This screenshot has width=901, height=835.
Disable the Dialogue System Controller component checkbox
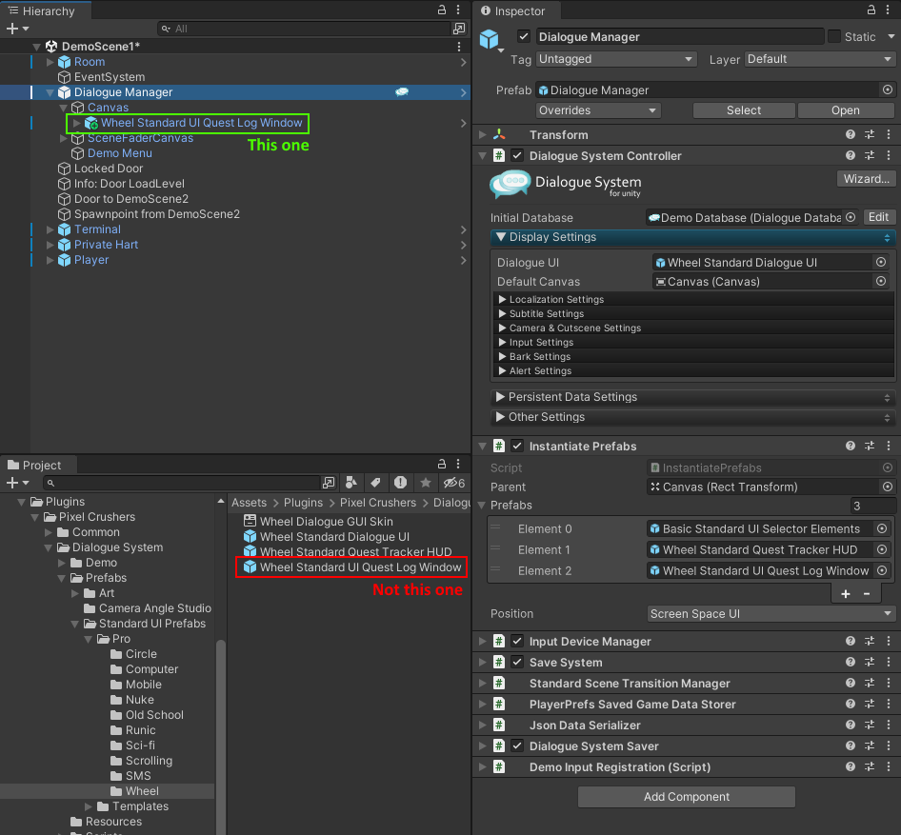coord(517,155)
